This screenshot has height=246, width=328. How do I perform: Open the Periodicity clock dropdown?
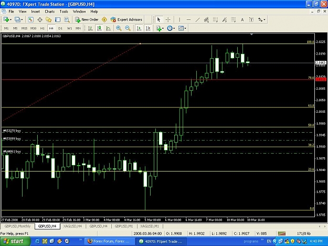(x=171, y=28)
